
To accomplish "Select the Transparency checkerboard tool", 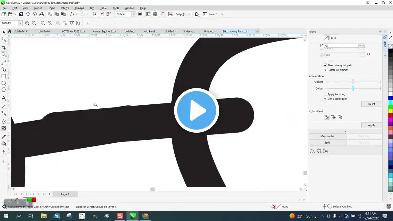I will pyautogui.click(x=4, y=129).
